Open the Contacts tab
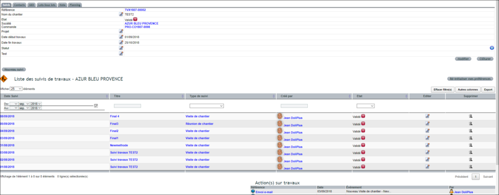The image size is (499, 195). (19, 5)
